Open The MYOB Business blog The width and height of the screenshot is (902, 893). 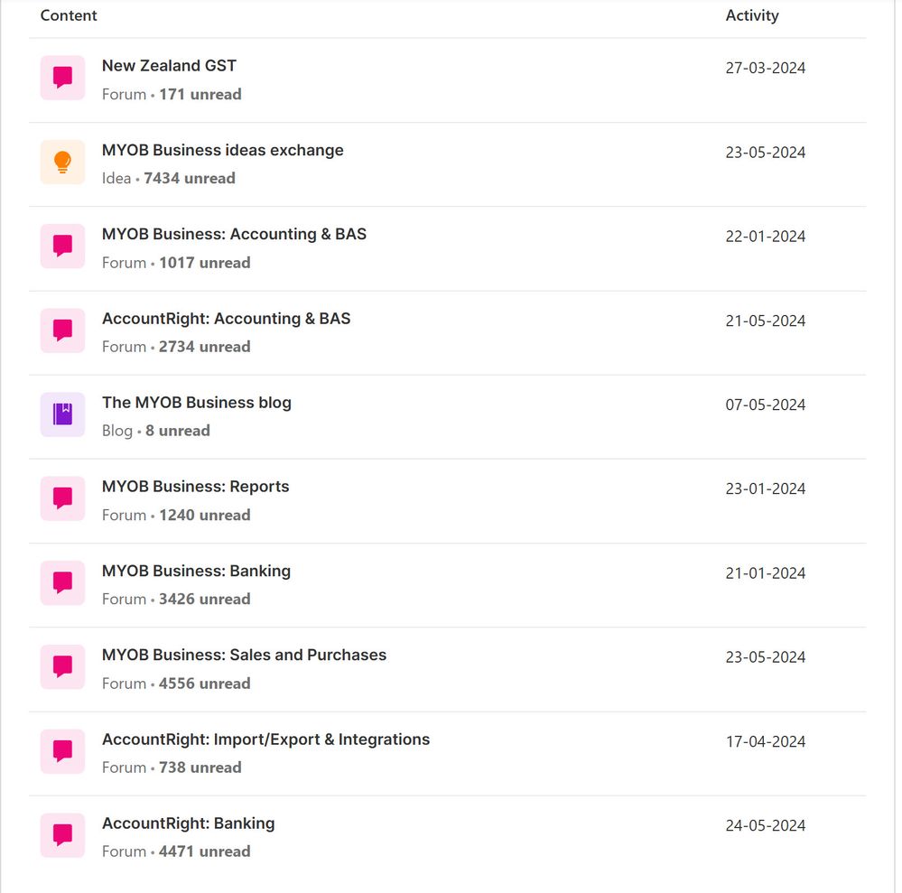(x=196, y=403)
